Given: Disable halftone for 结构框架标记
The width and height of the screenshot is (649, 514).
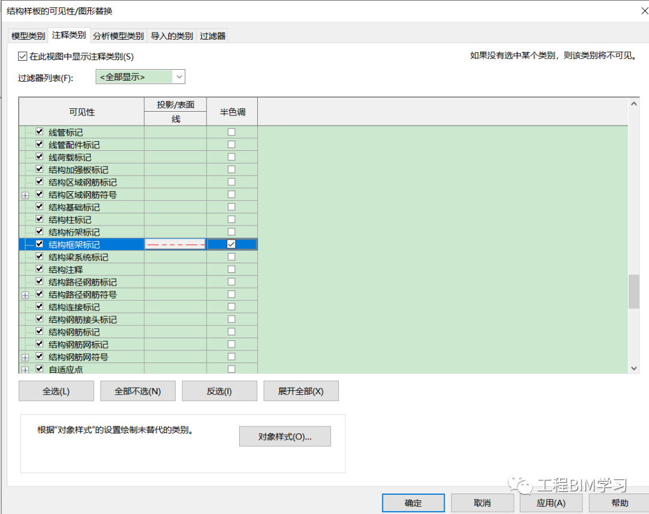Looking at the screenshot, I should (231, 244).
